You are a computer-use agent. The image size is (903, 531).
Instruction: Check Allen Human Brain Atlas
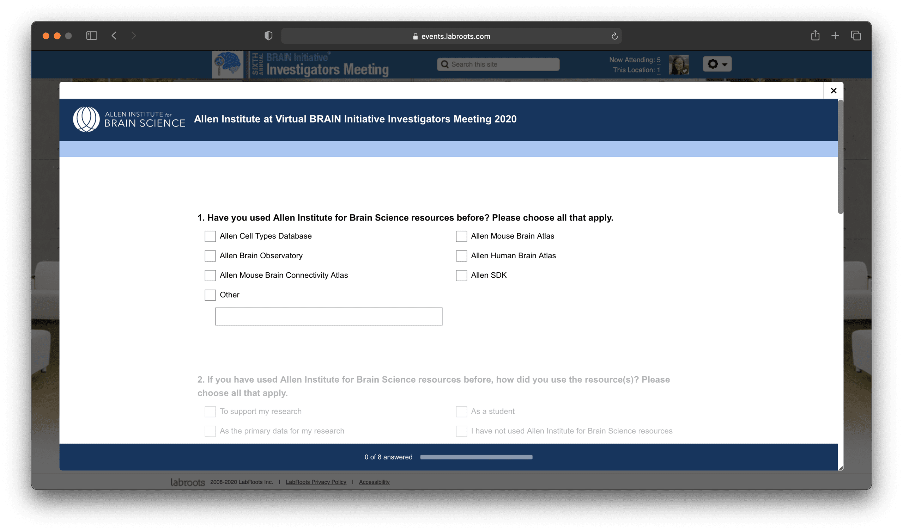click(x=461, y=256)
